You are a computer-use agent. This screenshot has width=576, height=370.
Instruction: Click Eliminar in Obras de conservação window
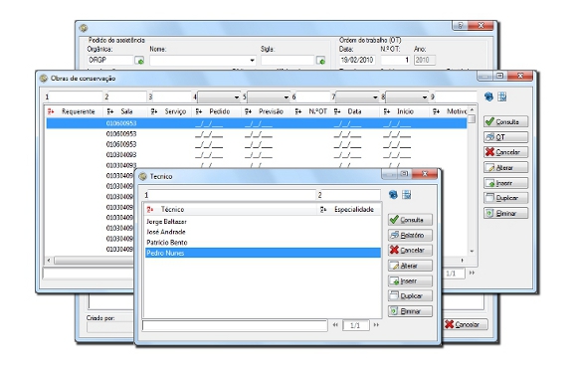505,214
